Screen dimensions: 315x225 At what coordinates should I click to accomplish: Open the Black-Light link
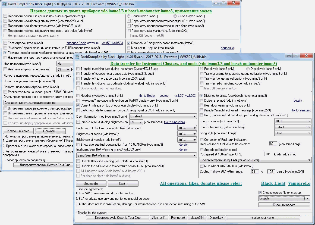[273, 183]
